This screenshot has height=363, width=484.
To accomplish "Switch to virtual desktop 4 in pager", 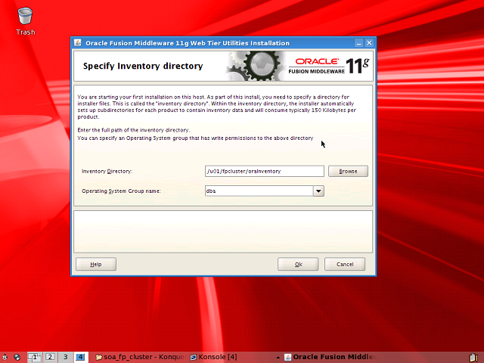I will pyautogui.click(x=81, y=357).
